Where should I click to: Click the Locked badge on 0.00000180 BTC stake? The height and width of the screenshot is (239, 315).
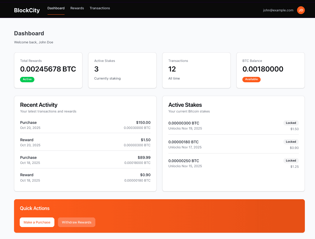(x=291, y=142)
